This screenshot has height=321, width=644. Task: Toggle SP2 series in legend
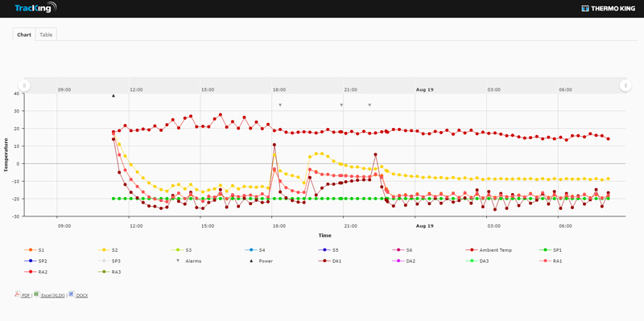tap(35, 261)
